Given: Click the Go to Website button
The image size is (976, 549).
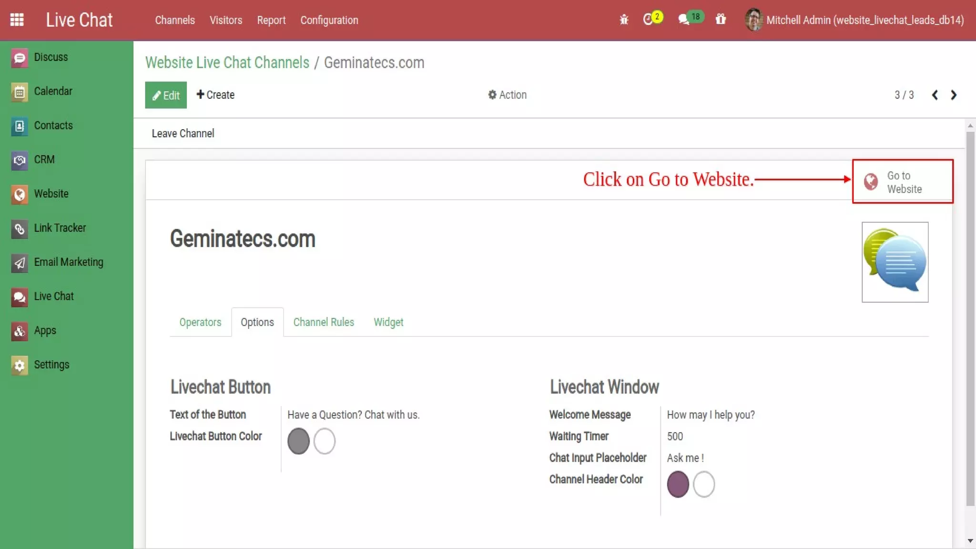Looking at the screenshot, I should point(903,182).
